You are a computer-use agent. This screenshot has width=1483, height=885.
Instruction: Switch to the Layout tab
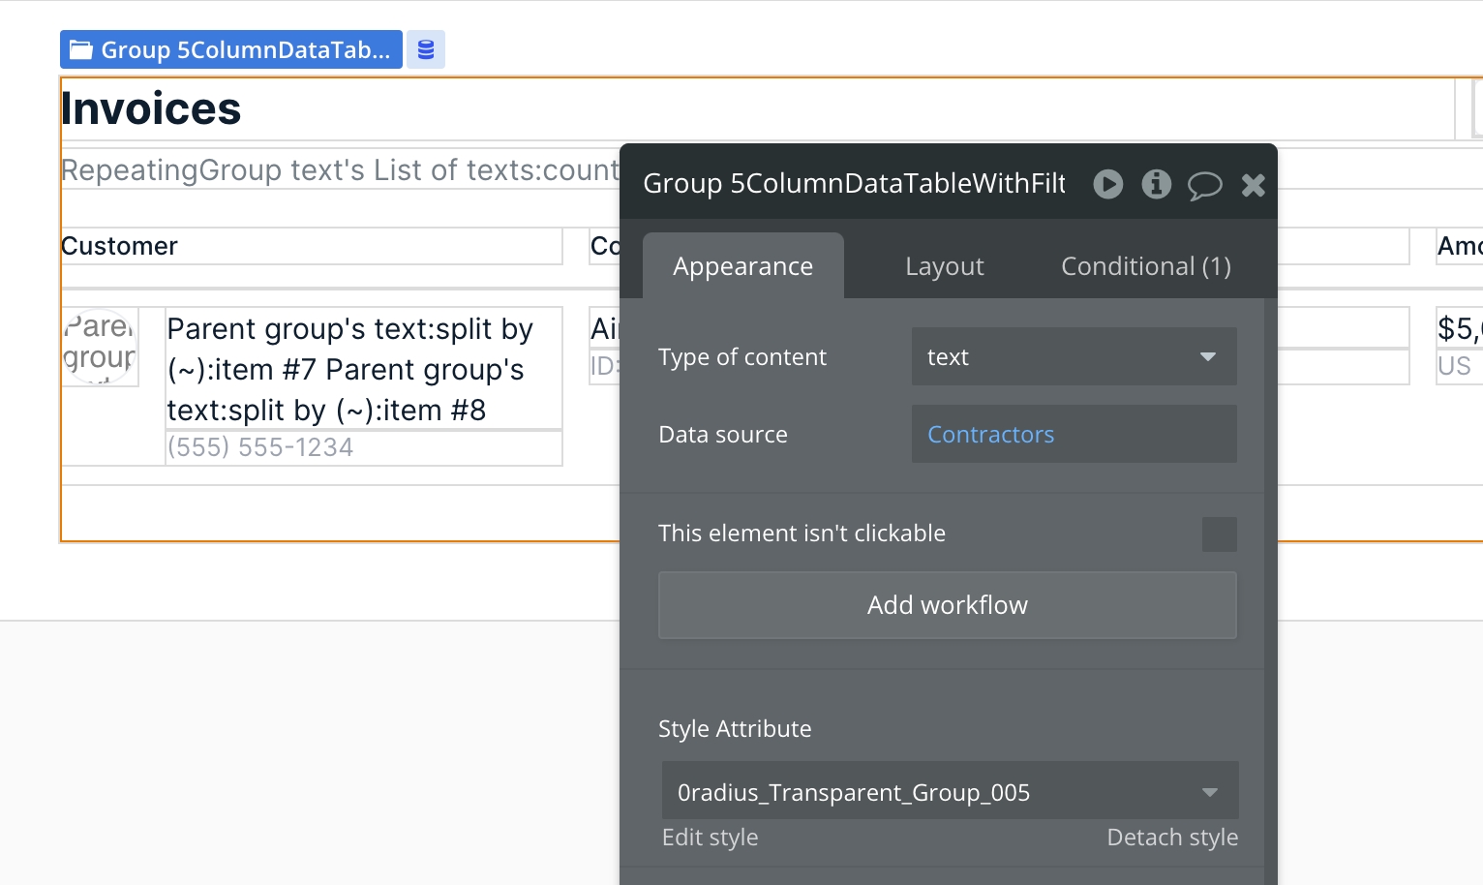[944, 266]
